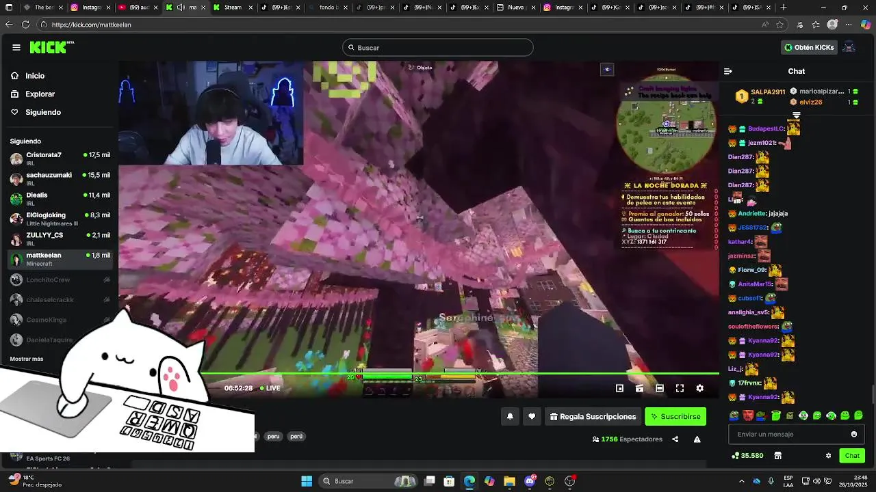Open the weather widget 18°C
Image resolution: width=876 pixels, height=492 pixels.
click(36, 481)
